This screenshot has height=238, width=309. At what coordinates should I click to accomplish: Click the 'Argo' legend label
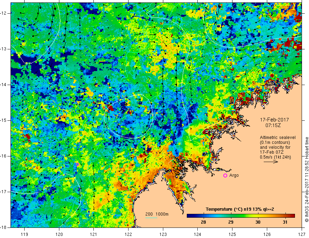(234, 175)
